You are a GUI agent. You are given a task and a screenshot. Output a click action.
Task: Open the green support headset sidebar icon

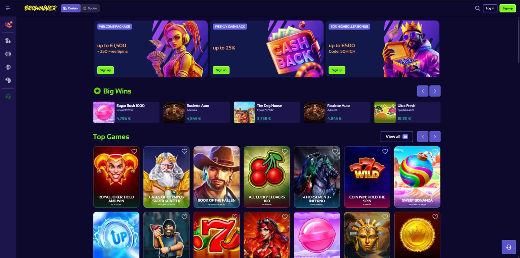[x=8, y=97]
